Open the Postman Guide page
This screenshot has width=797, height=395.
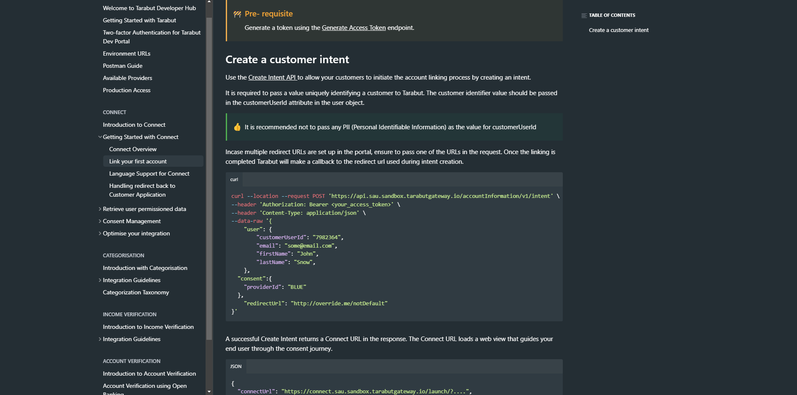click(123, 66)
